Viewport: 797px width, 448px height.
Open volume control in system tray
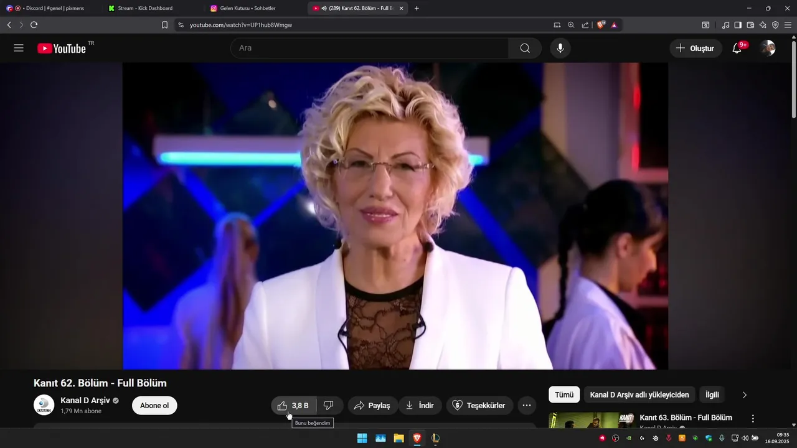tap(745, 438)
